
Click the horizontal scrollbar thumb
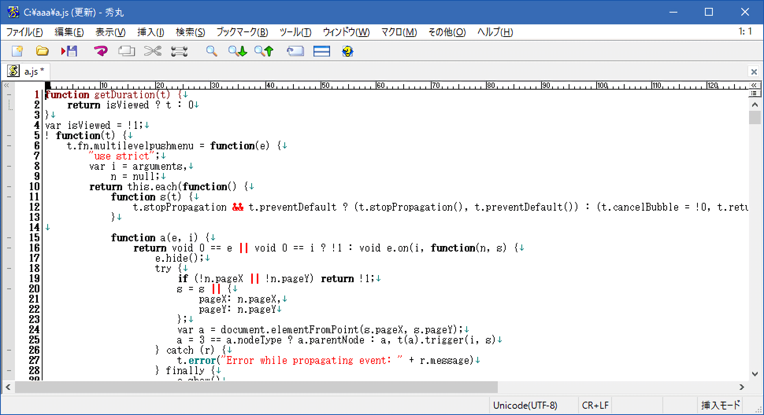pyautogui.click(x=256, y=387)
